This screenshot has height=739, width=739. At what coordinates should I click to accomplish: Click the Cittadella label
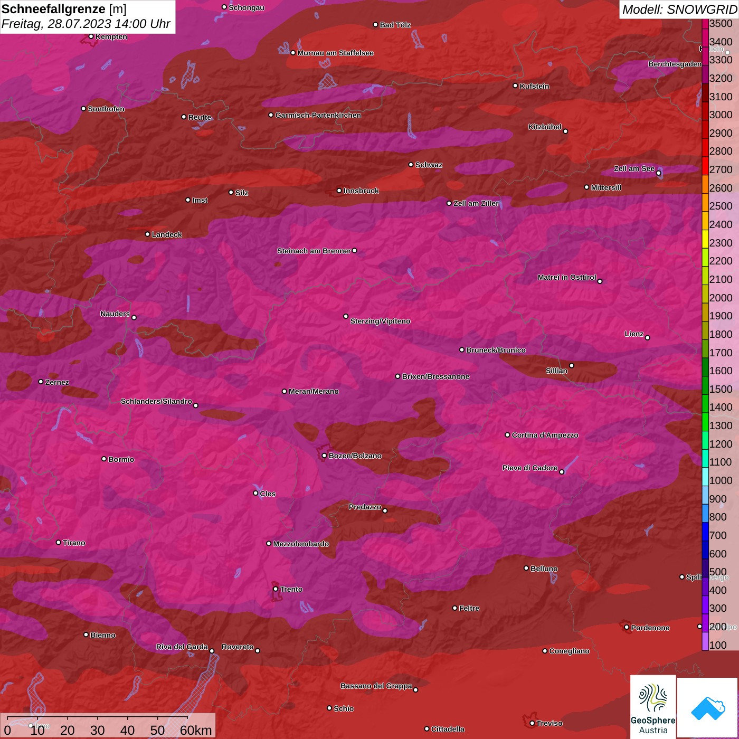click(x=448, y=729)
